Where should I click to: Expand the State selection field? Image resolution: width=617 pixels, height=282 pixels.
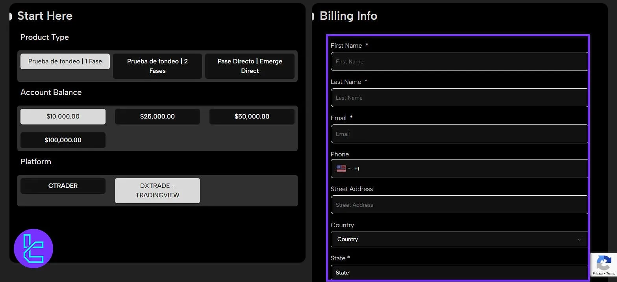[459, 272]
